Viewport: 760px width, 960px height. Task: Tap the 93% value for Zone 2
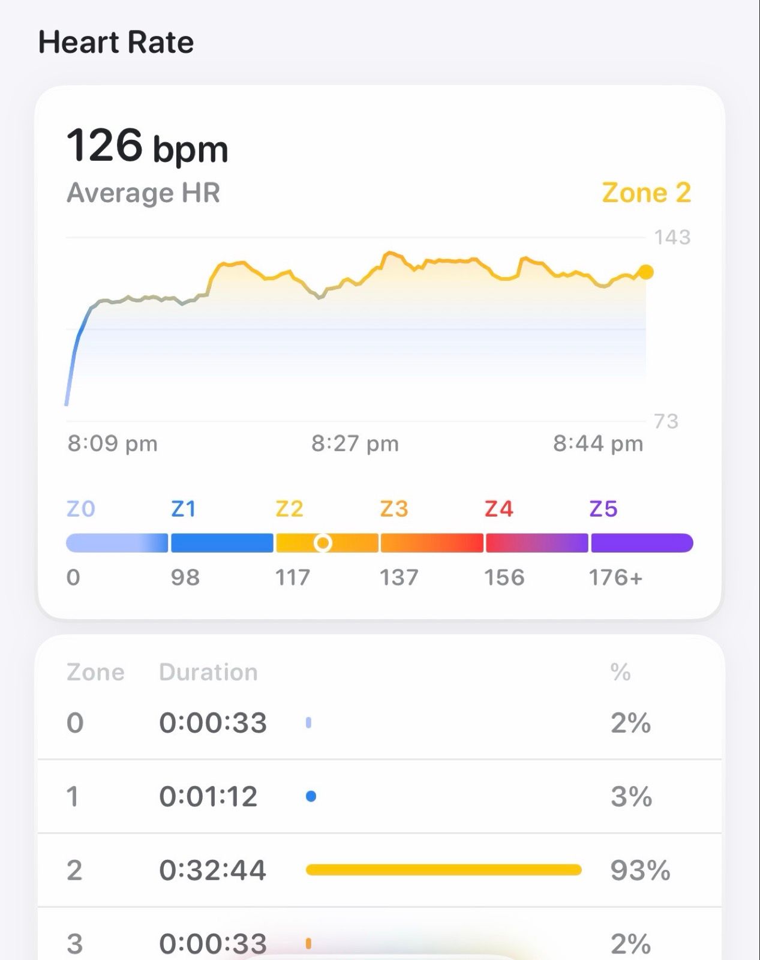[639, 871]
